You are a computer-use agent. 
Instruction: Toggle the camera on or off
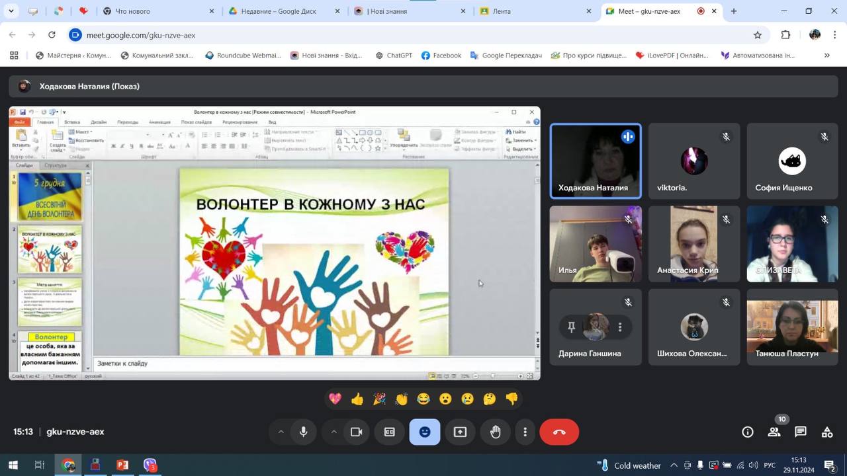[x=357, y=432]
